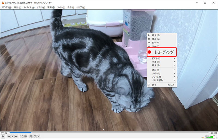Expand メディアを開く submenu in context menu
The height and width of the screenshot is (139, 218).
click(x=162, y=80)
